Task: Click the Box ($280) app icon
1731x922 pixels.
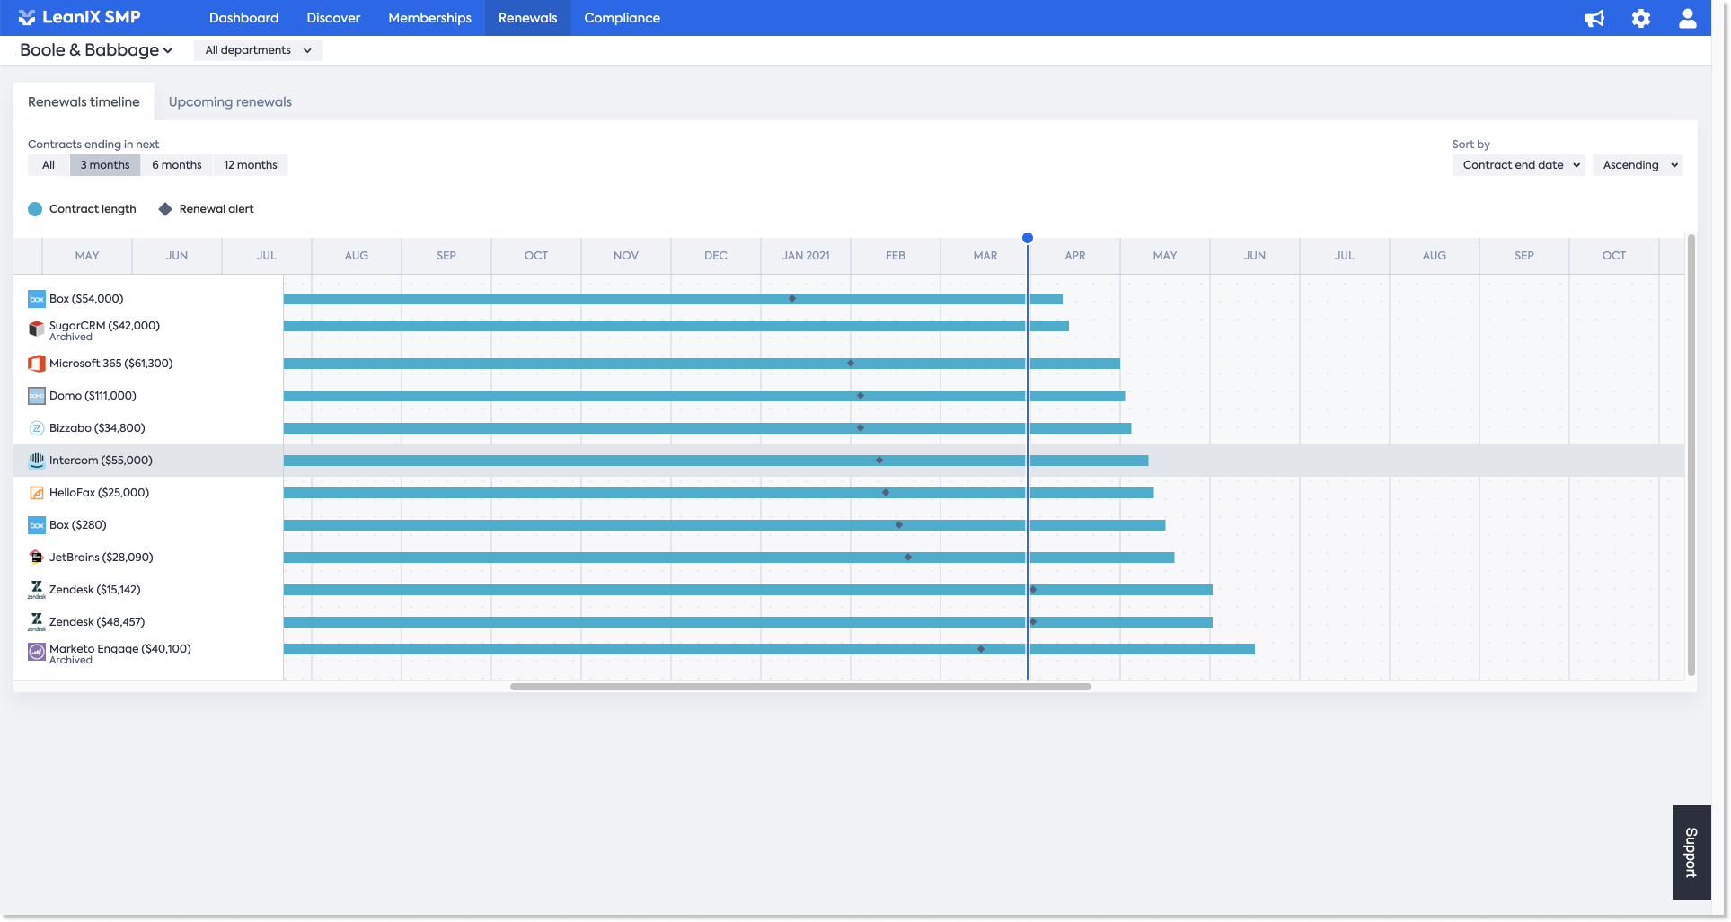Action: pyautogui.click(x=37, y=525)
